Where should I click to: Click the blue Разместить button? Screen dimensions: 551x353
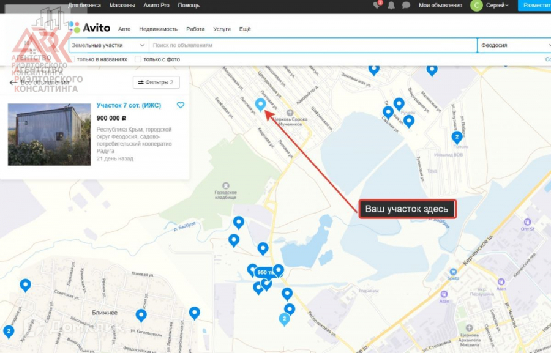(x=534, y=6)
